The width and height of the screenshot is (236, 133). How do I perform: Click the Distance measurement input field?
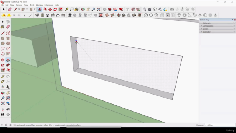point(220,125)
